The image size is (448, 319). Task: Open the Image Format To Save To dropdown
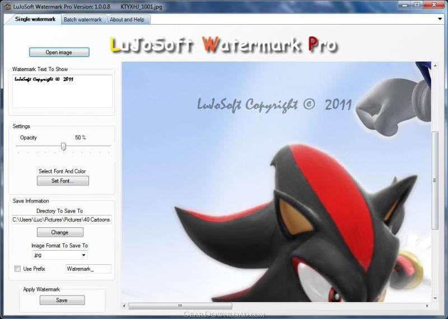click(60, 255)
